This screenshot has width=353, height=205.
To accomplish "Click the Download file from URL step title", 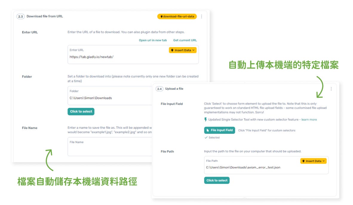I will coord(45,16).
